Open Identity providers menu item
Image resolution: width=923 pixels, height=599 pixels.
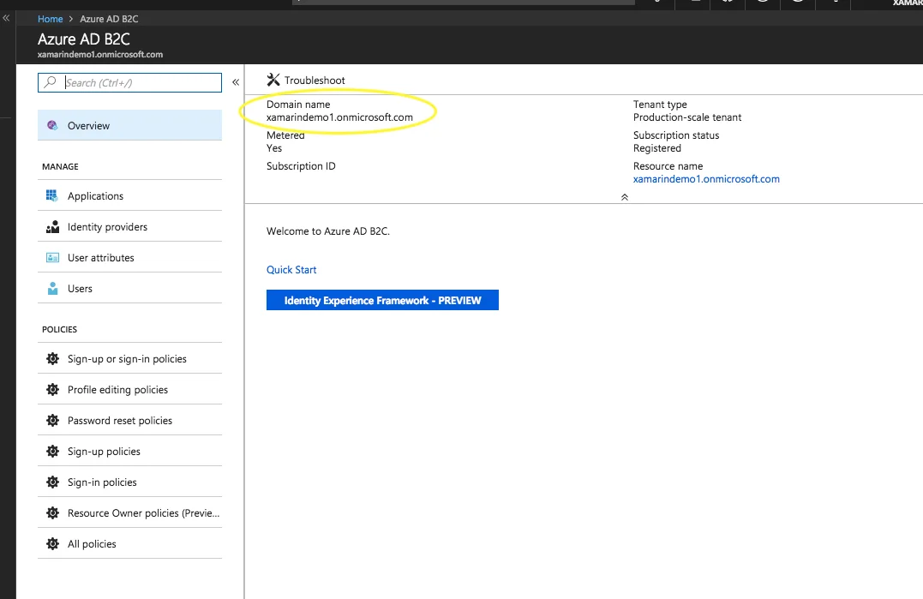point(129,226)
